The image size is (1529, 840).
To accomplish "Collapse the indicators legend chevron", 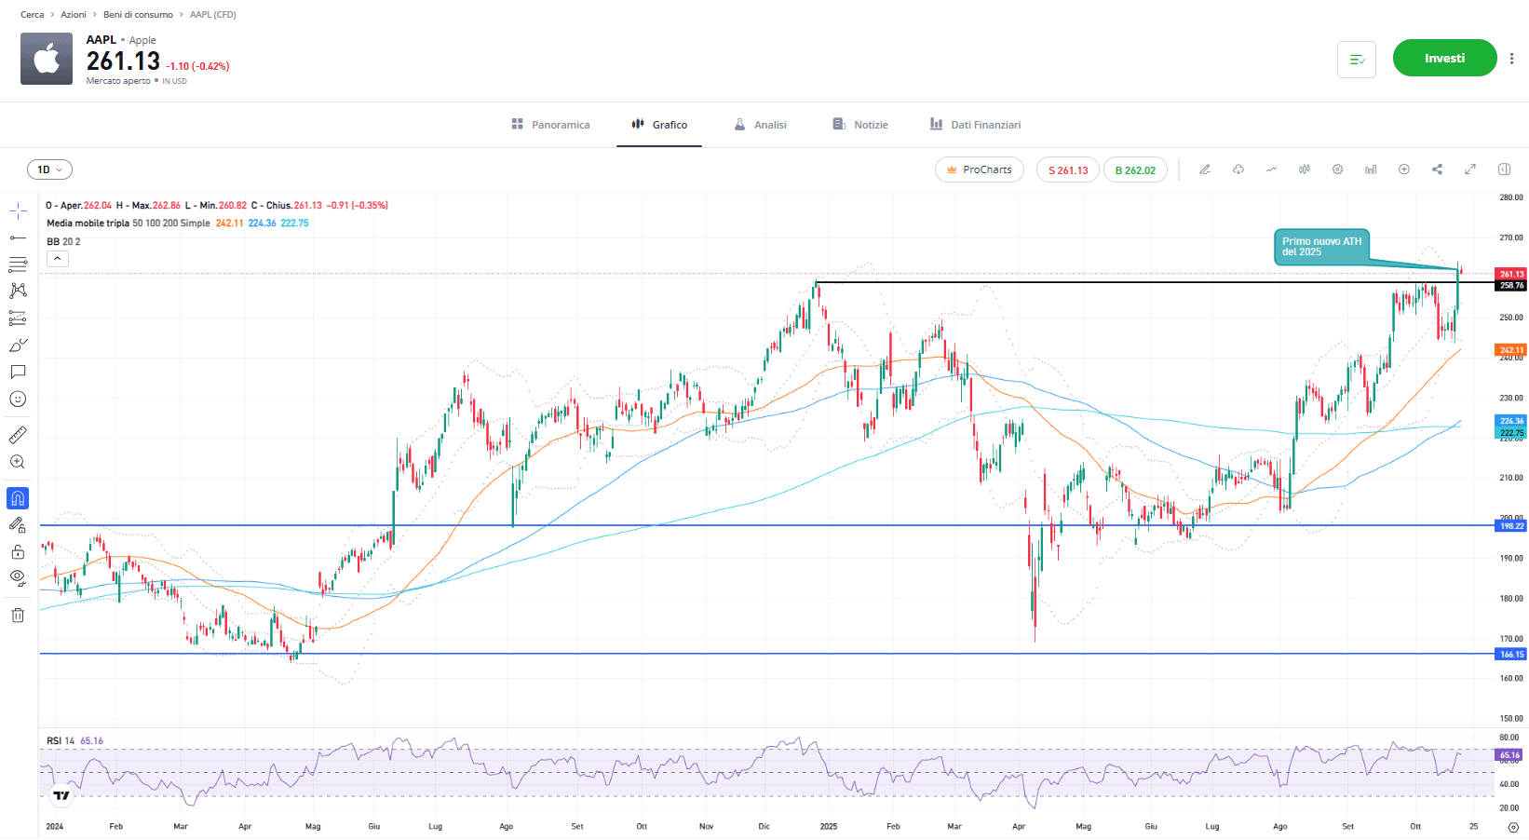I will (58, 259).
